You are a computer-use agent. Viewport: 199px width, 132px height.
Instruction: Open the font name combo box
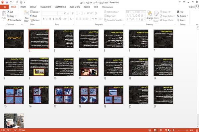(x=50, y=13)
